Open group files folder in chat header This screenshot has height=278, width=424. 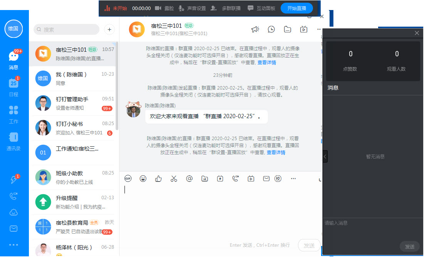point(287,29)
